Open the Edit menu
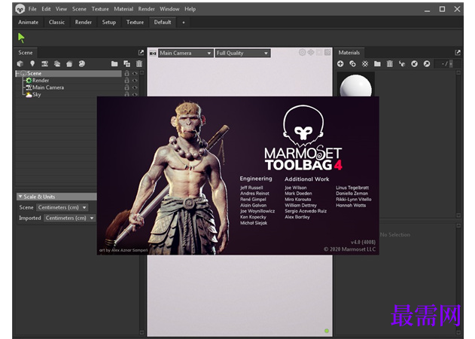The image size is (475, 339). 46,9
